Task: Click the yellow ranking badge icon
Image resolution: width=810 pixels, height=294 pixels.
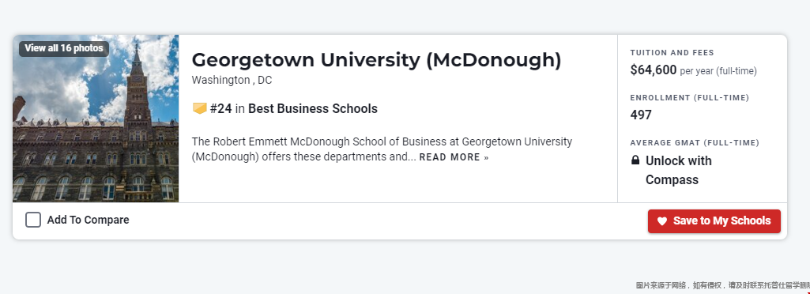Action: [x=199, y=108]
